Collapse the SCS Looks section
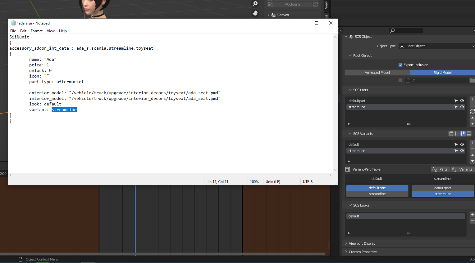 [350, 205]
